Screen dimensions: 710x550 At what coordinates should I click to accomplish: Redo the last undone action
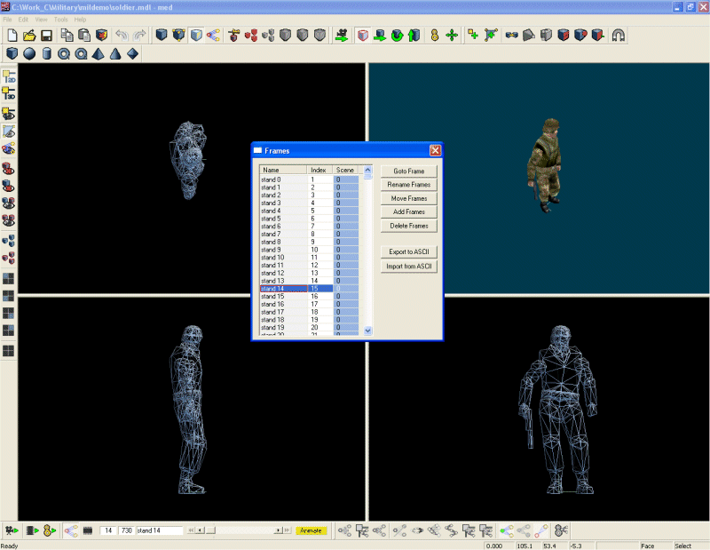pos(139,36)
